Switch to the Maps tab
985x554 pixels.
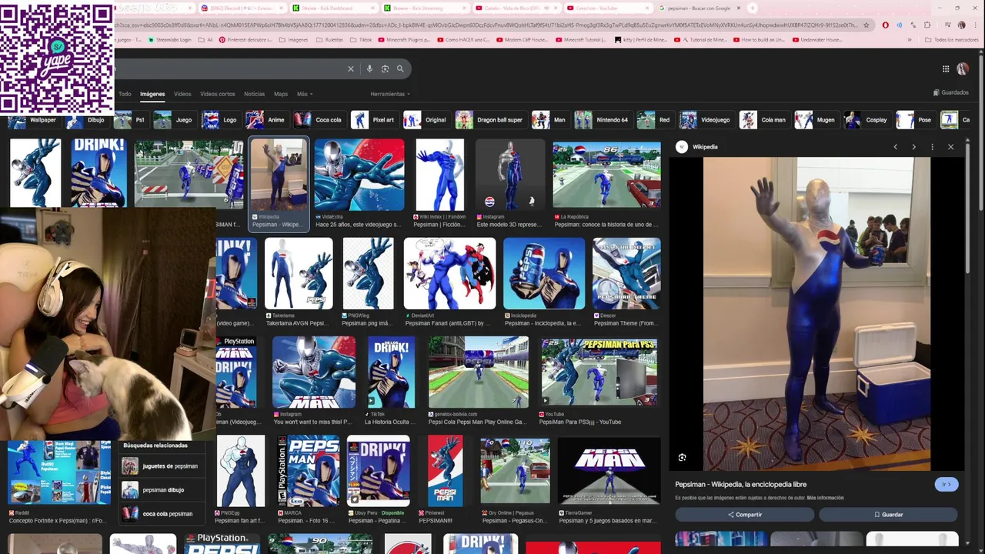(281, 94)
